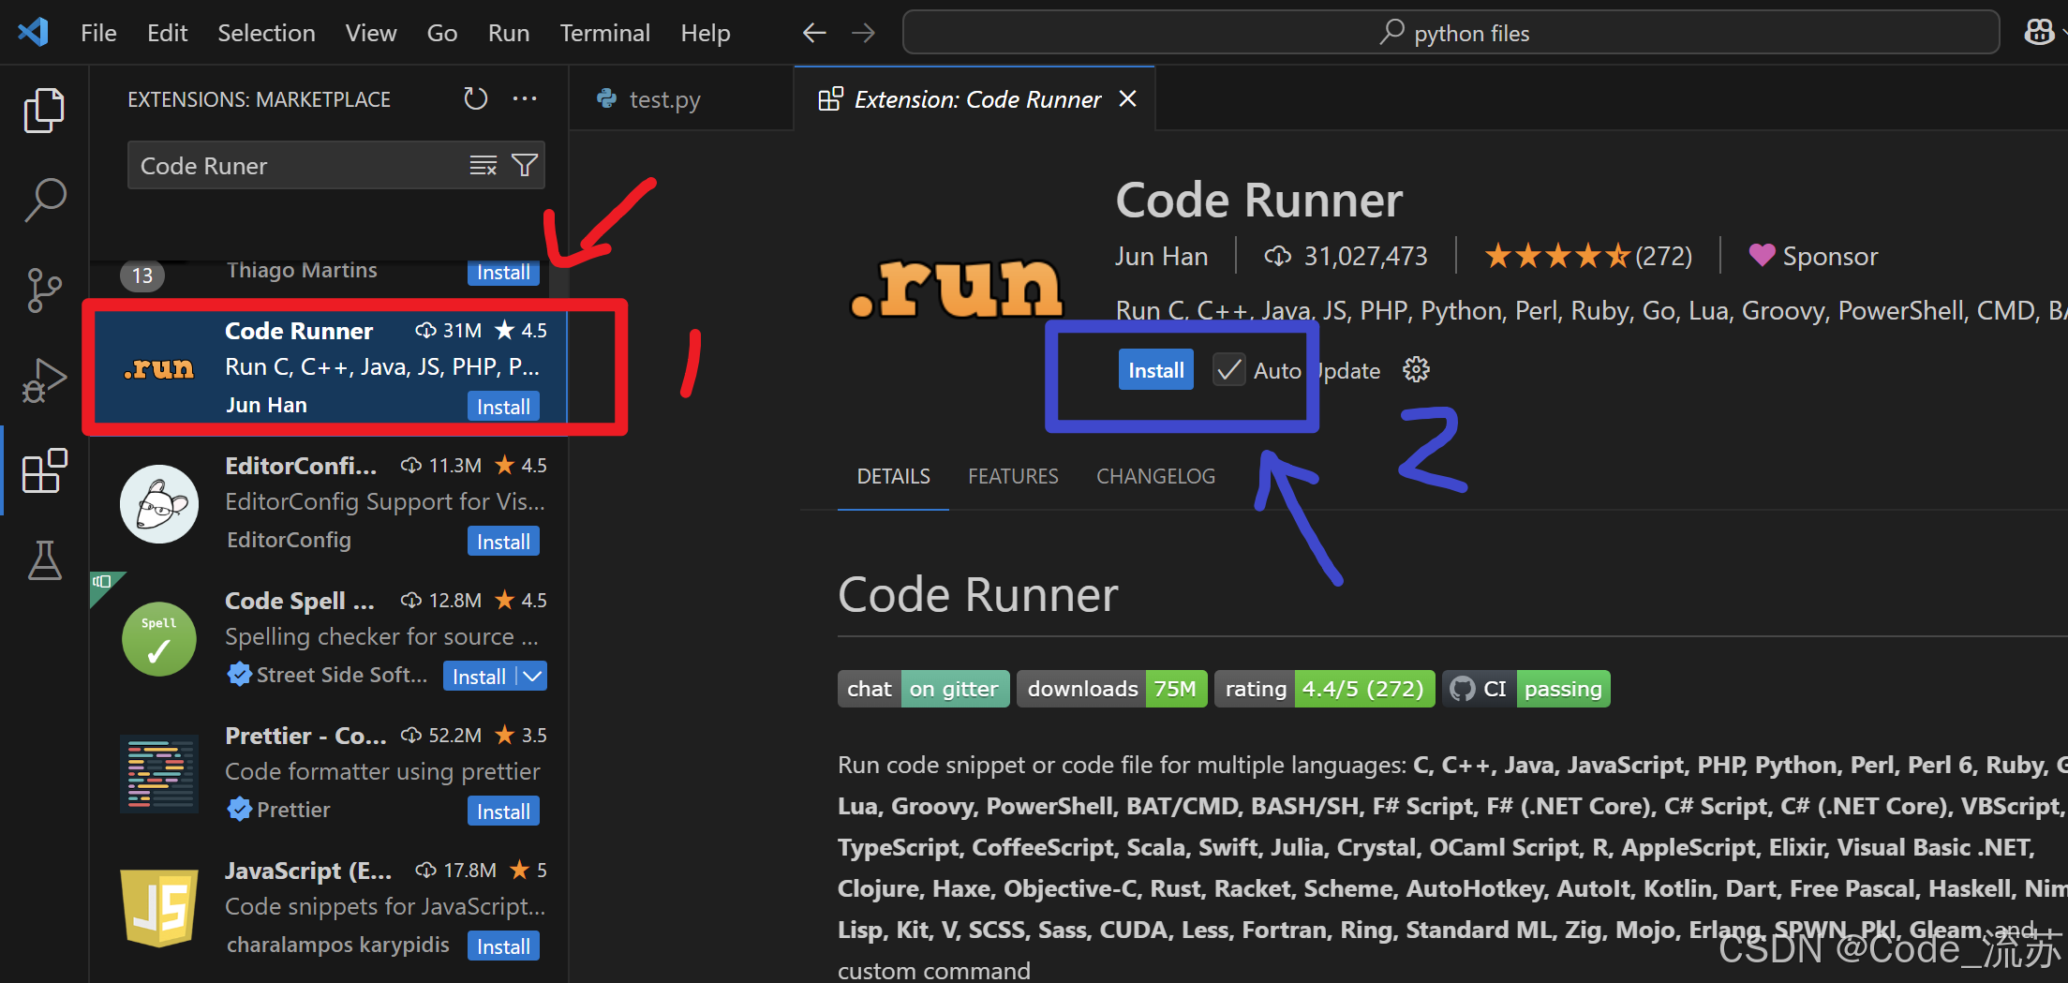The width and height of the screenshot is (2068, 983).
Task: Select the Code Runner list entry
Action: coord(328,367)
